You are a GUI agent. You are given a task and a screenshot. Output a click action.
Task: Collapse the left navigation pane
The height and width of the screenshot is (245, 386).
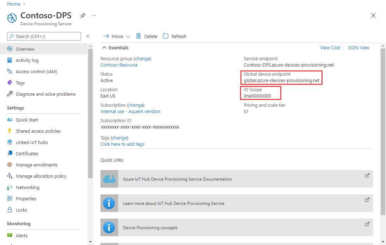(x=88, y=36)
